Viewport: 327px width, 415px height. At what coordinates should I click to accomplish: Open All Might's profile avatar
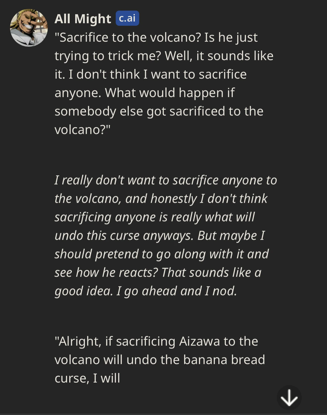(29, 28)
